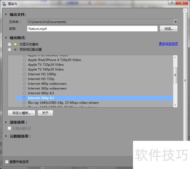Viewport: 190px width, 169px height.
Task: Star the Blu-ray 1440x1080-24p template
Action: (24, 102)
